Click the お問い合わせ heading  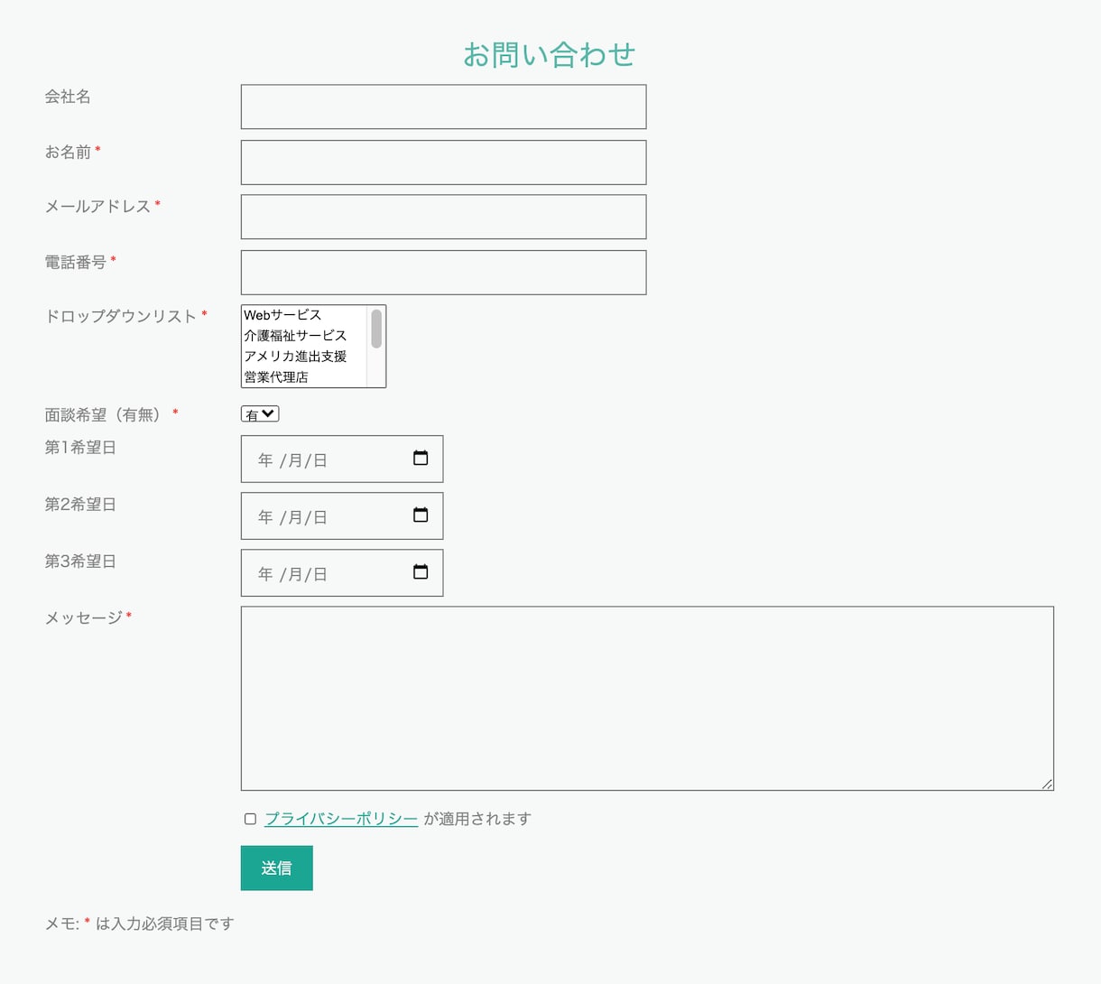[550, 54]
